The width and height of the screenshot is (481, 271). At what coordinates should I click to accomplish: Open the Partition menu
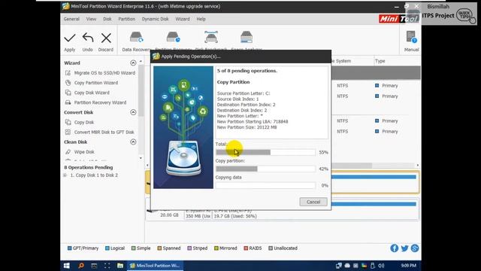(127, 19)
